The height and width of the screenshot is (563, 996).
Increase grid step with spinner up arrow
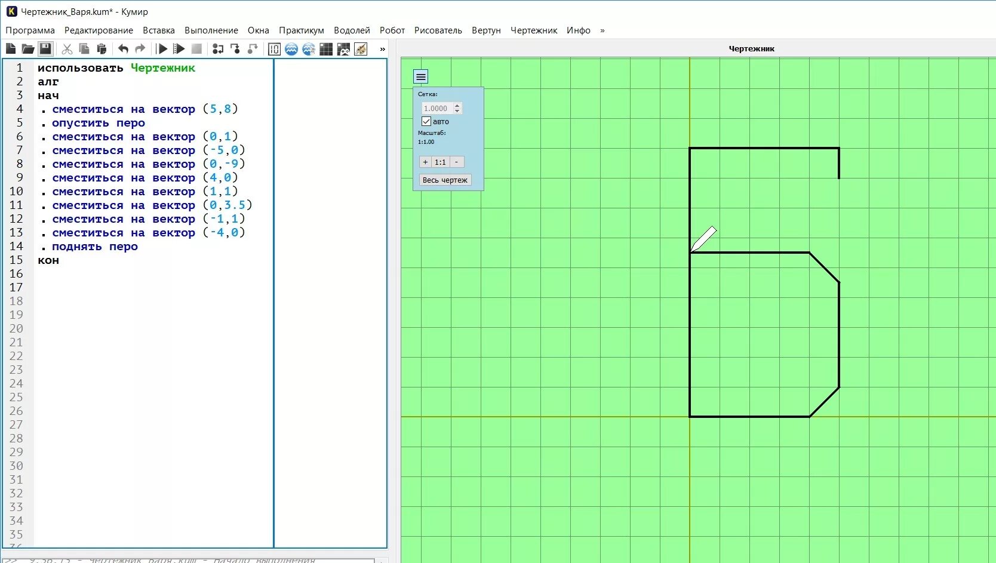(457, 106)
